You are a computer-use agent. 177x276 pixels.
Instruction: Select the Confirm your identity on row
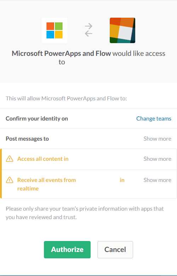coord(88,118)
